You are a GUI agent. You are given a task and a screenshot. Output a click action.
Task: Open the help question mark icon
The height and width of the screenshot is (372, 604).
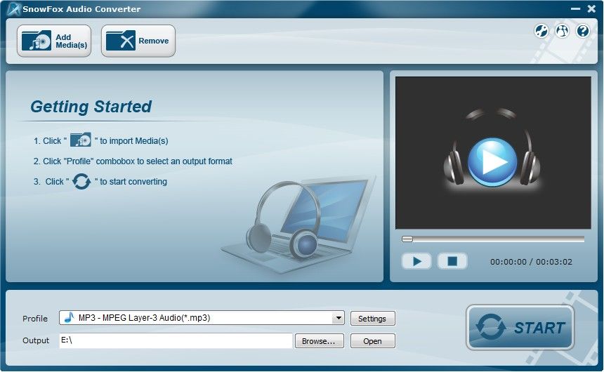583,31
